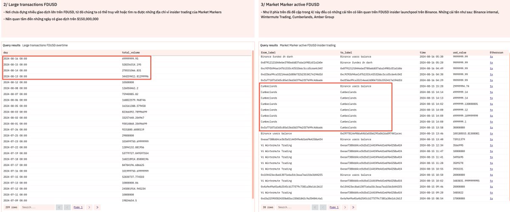
Task: Jump to last page of Large transactions table
Action: pyautogui.click(x=97, y=207)
